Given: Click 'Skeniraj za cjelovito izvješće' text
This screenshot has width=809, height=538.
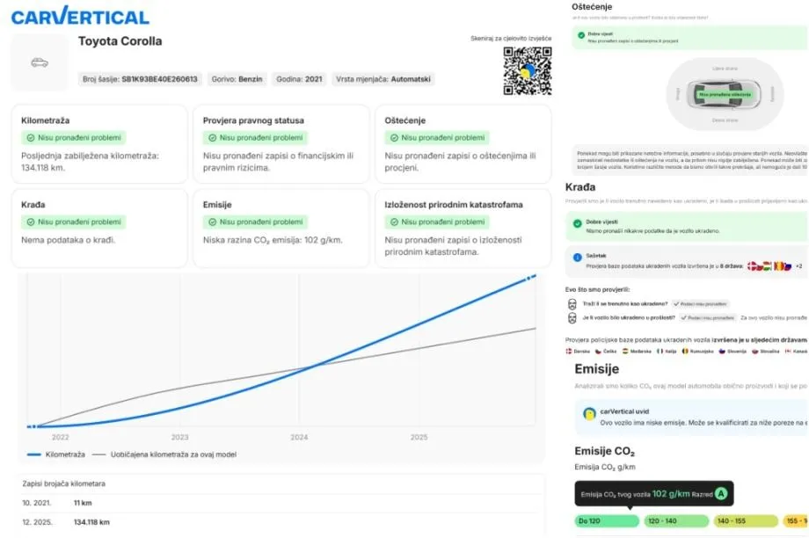Looking at the screenshot, I should point(511,38).
